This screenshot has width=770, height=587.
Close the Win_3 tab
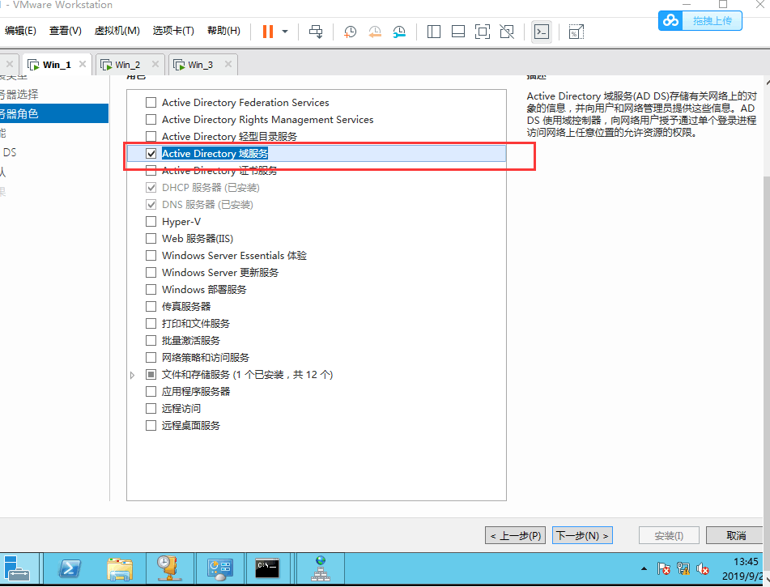[228, 64]
